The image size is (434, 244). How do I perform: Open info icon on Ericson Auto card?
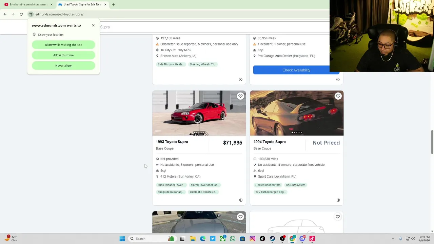tap(241, 80)
